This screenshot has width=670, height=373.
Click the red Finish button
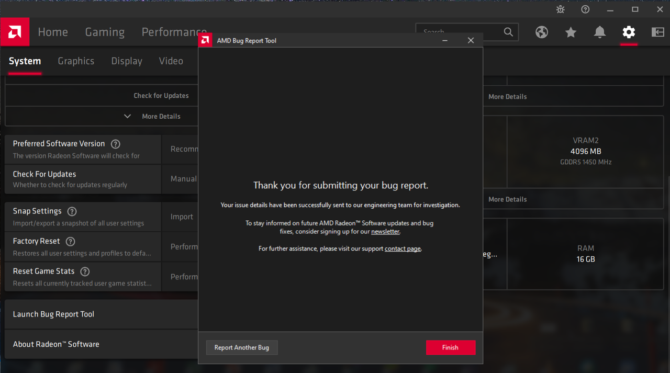450,347
